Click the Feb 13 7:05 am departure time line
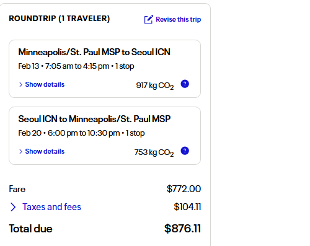 [76, 66]
